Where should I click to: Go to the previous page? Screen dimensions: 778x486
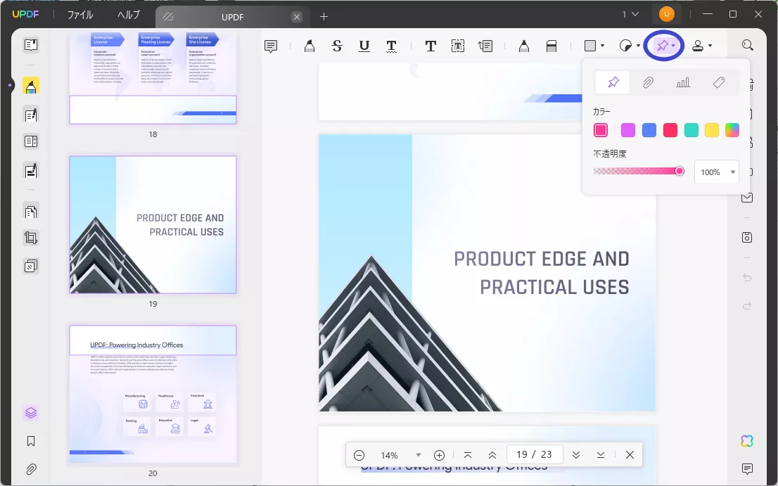pos(492,455)
